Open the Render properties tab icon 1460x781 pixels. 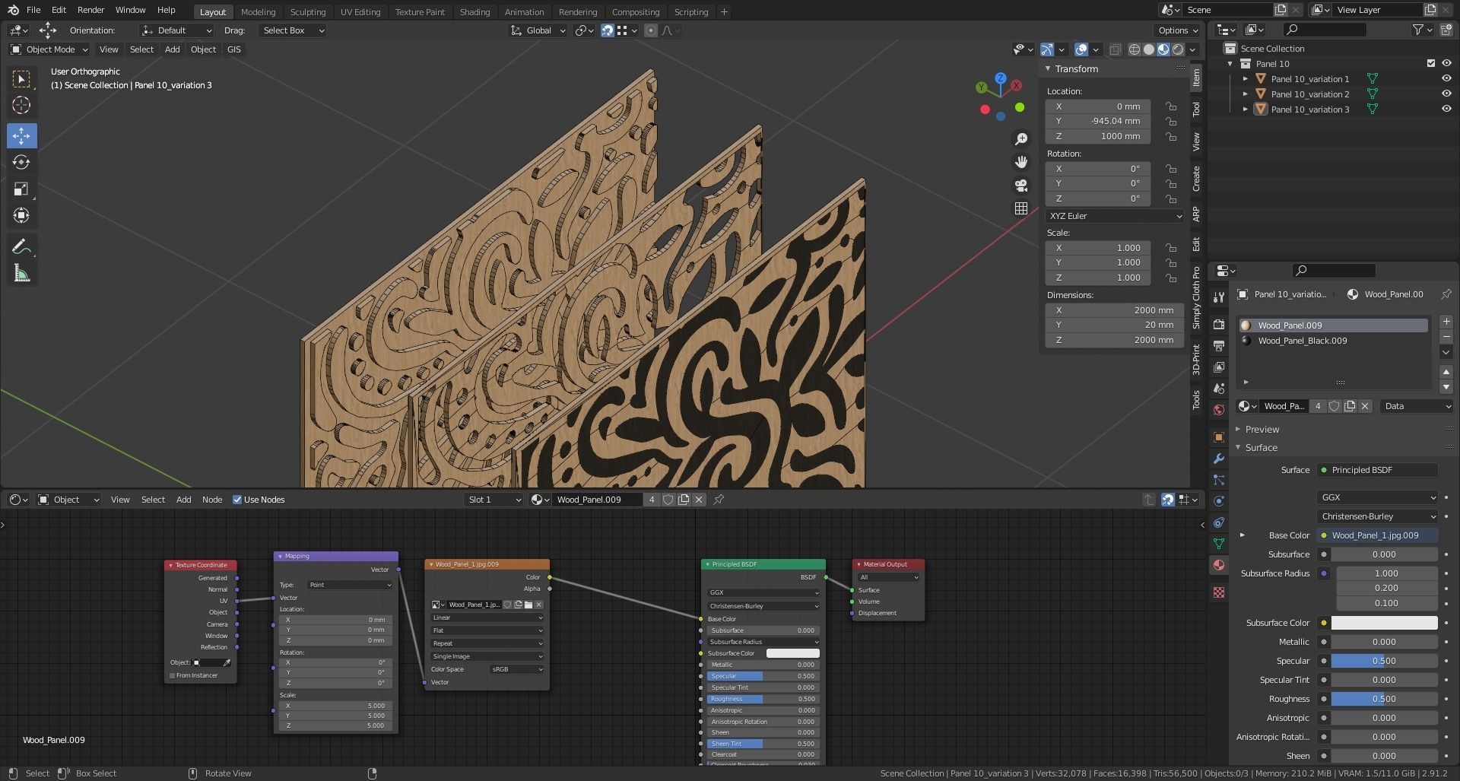pyautogui.click(x=1219, y=325)
